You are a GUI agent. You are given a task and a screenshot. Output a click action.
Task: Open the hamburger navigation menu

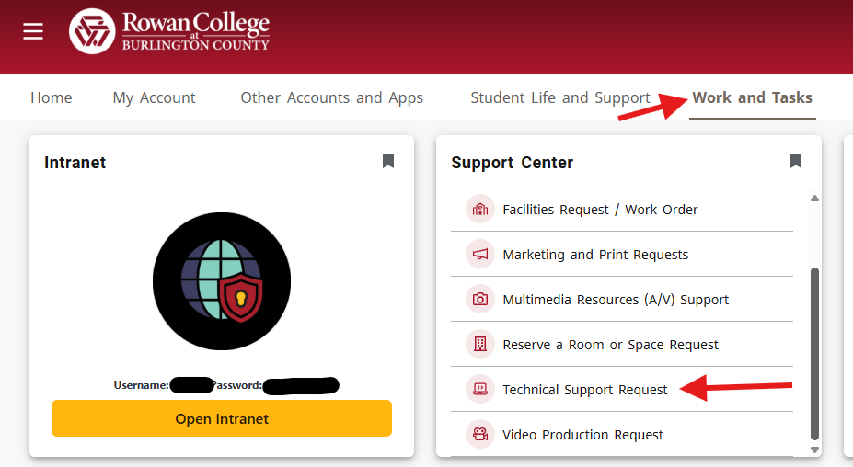click(x=32, y=31)
